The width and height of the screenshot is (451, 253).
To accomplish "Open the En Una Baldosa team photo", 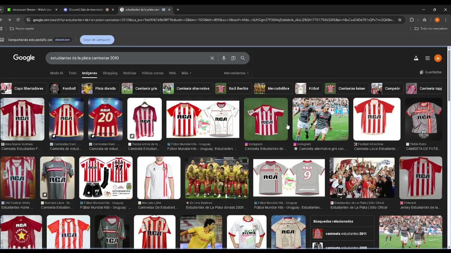I will [217, 178].
